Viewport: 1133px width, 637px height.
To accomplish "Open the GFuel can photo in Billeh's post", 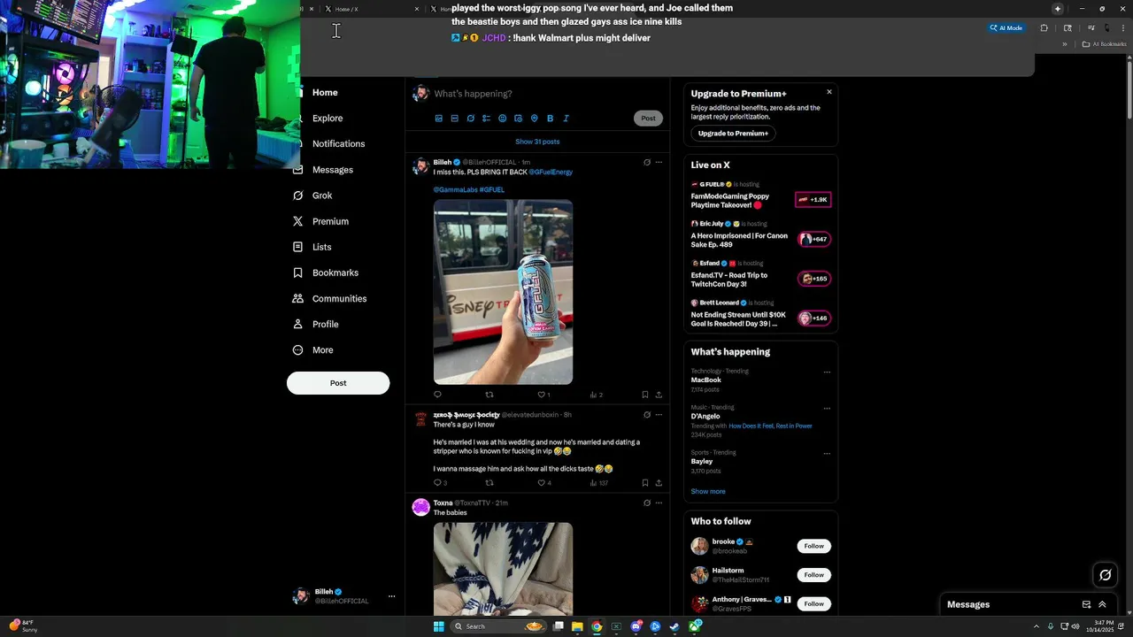I will 503,292.
